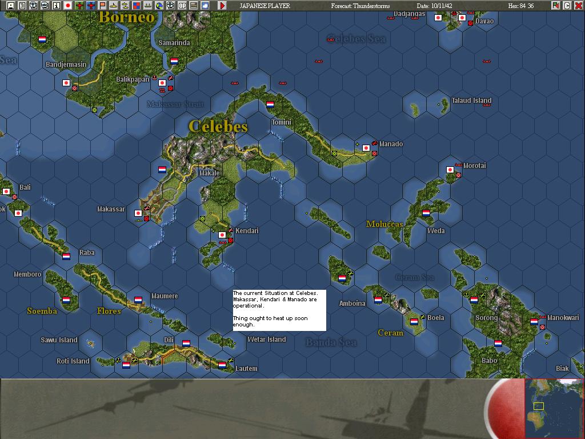Click the Japanese flag toolbar icon
585x439 pixels.
[x=68, y=6]
